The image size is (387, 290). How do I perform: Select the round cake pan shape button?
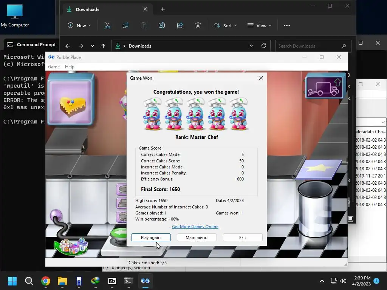point(122,190)
